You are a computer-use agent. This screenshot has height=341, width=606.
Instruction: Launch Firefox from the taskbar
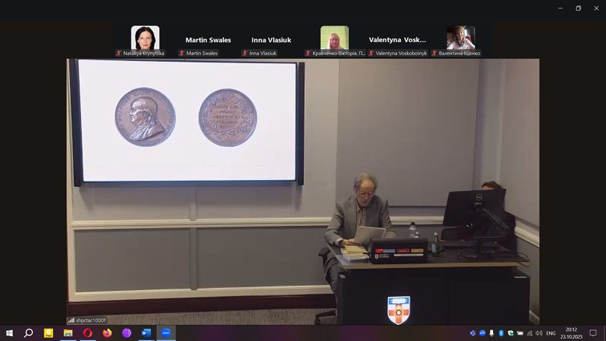tap(107, 333)
